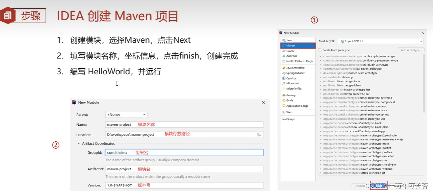433x192 pixels.
Task: Expand jbosscc-seam-archetype entry
Action: tap(320, 73)
